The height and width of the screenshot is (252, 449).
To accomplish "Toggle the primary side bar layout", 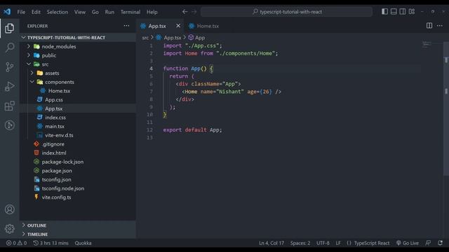I will coord(384,11).
